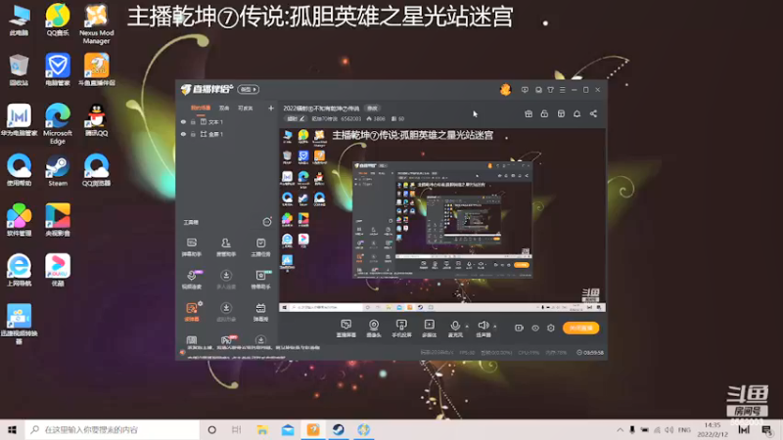Open the hamburger menu in the companion title bar
Image resolution: width=783 pixels, height=440 pixels.
pos(562,90)
